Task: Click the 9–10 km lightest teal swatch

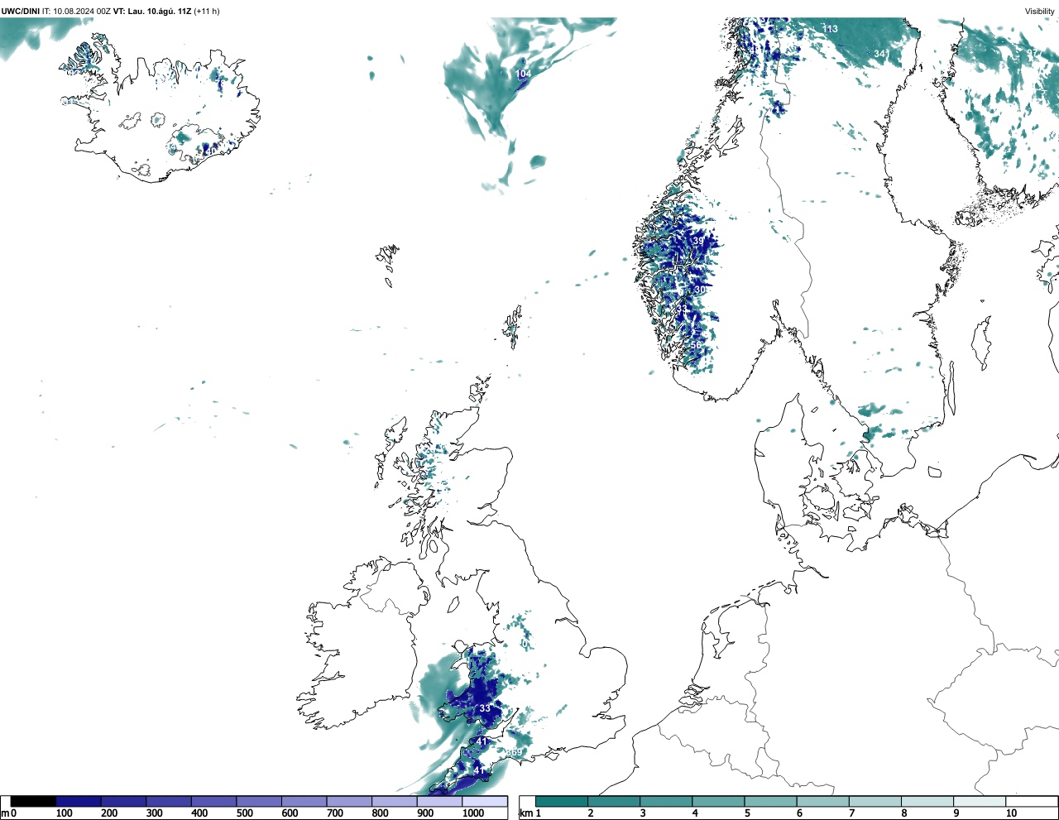Action: coord(980,802)
